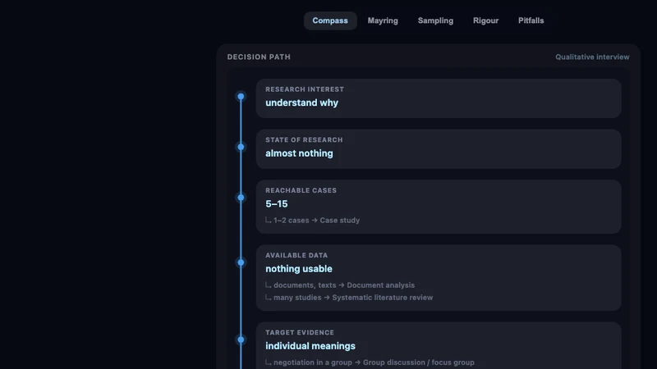657x369 pixels.
Task: Click the Research Interest timeline dot
Action: click(x=241, y=97)
